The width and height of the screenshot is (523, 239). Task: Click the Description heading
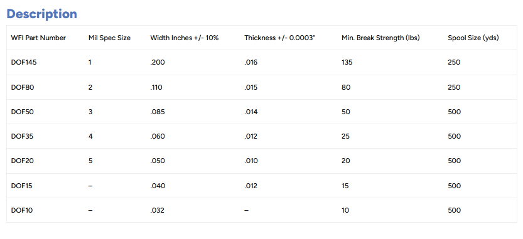click(41, 14)
